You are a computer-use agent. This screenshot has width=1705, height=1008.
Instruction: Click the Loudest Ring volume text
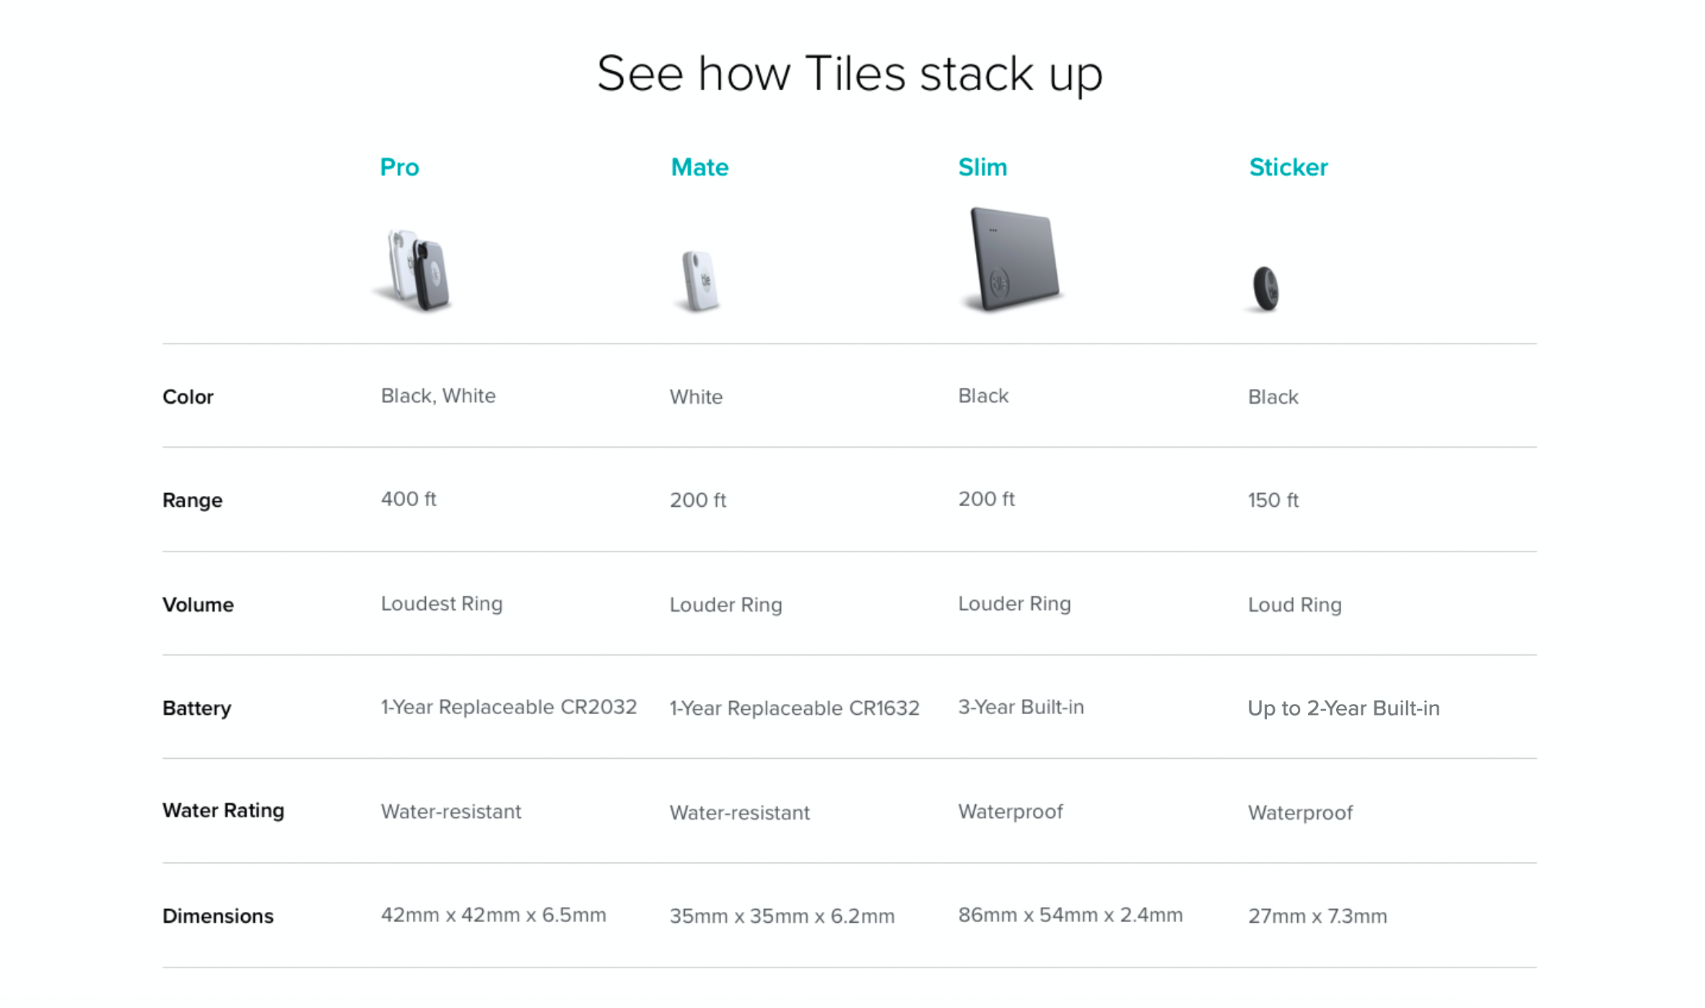[441, 604]
